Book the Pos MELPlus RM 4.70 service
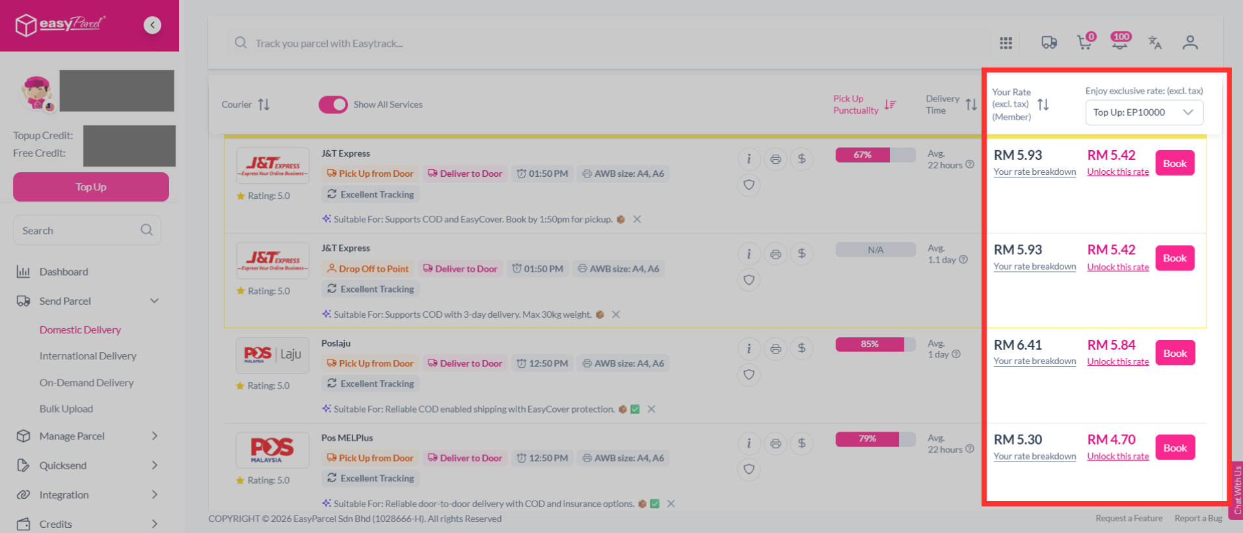The height and width of the screenshot is (533, 1243). (1175, 448)
